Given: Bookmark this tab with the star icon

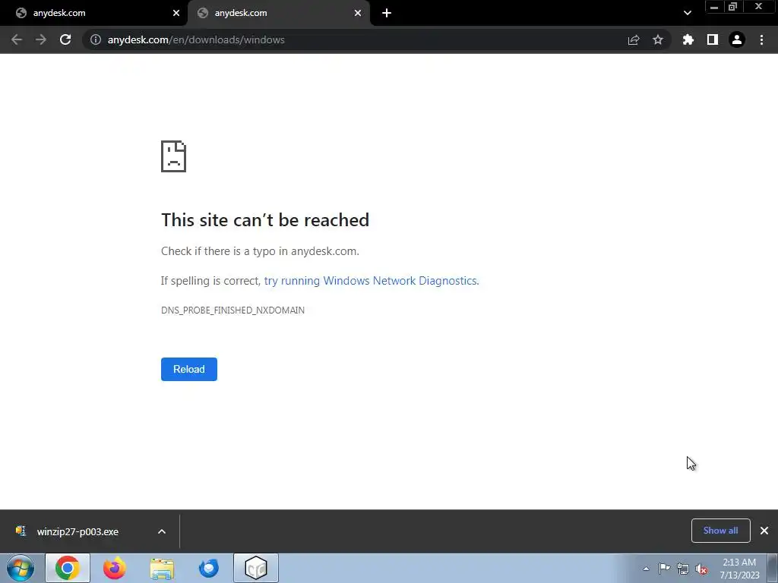Looking at the screenshot, I should [658, 39].
